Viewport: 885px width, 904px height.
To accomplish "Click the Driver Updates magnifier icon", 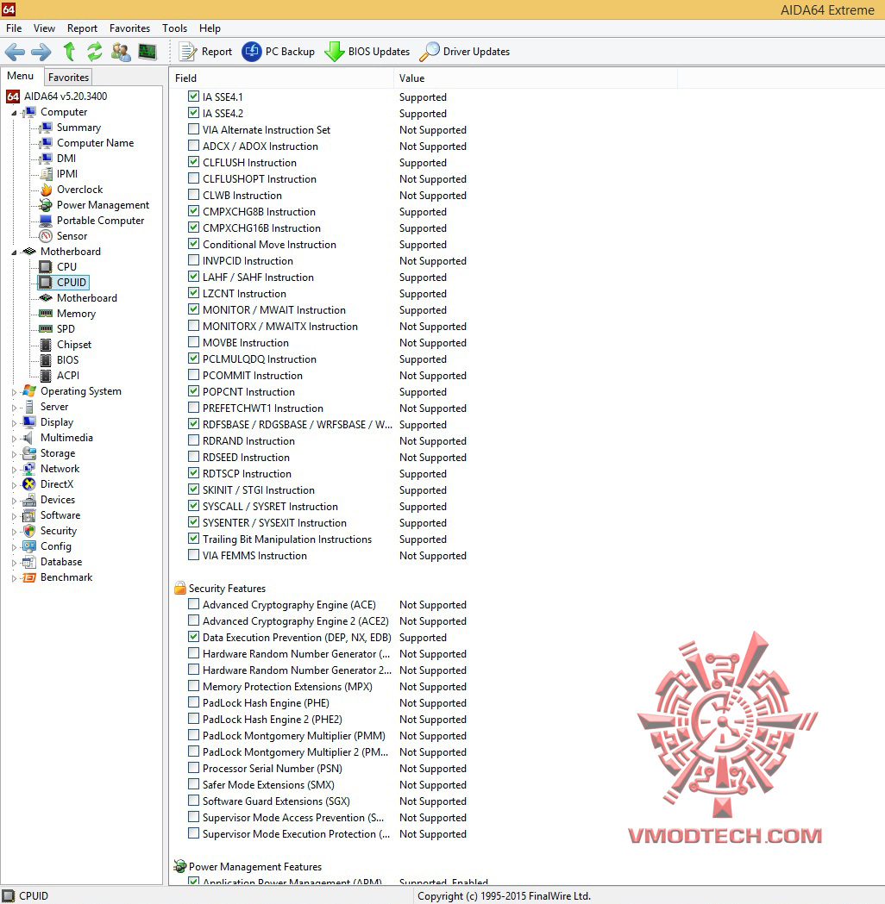I will [x=430, y=52].
